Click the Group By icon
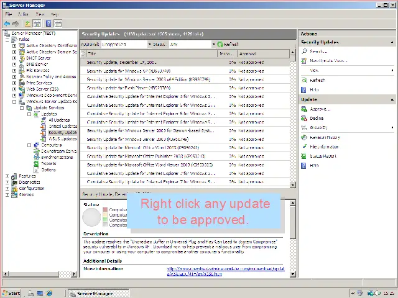 (304, 127)
